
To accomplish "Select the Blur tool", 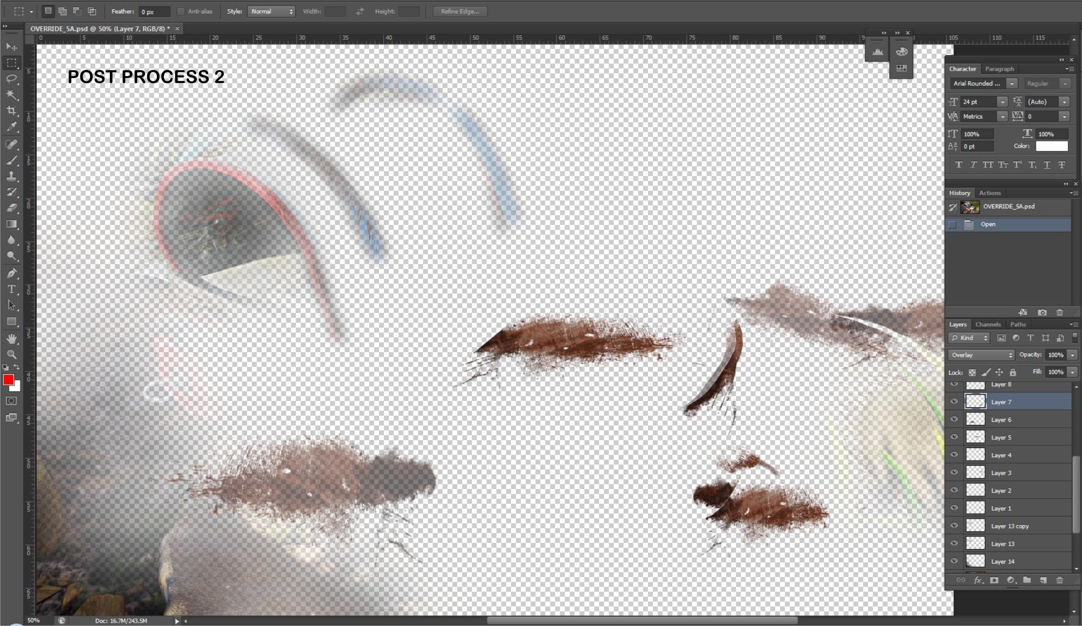I will [11, 240].
